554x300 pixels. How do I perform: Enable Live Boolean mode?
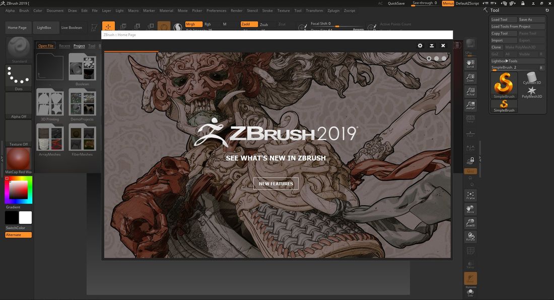71,27
